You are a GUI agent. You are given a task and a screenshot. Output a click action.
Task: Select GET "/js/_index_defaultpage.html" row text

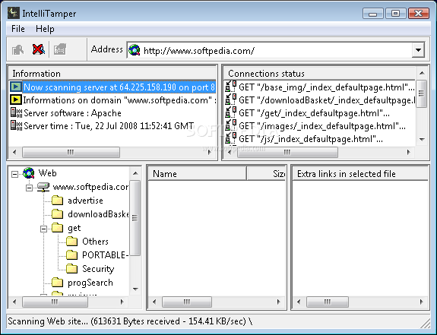point(311,138)
